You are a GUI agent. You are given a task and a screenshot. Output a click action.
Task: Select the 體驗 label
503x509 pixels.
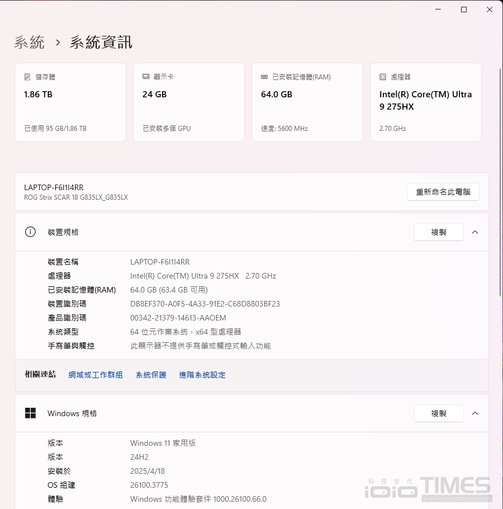click(x=55, y=499)
